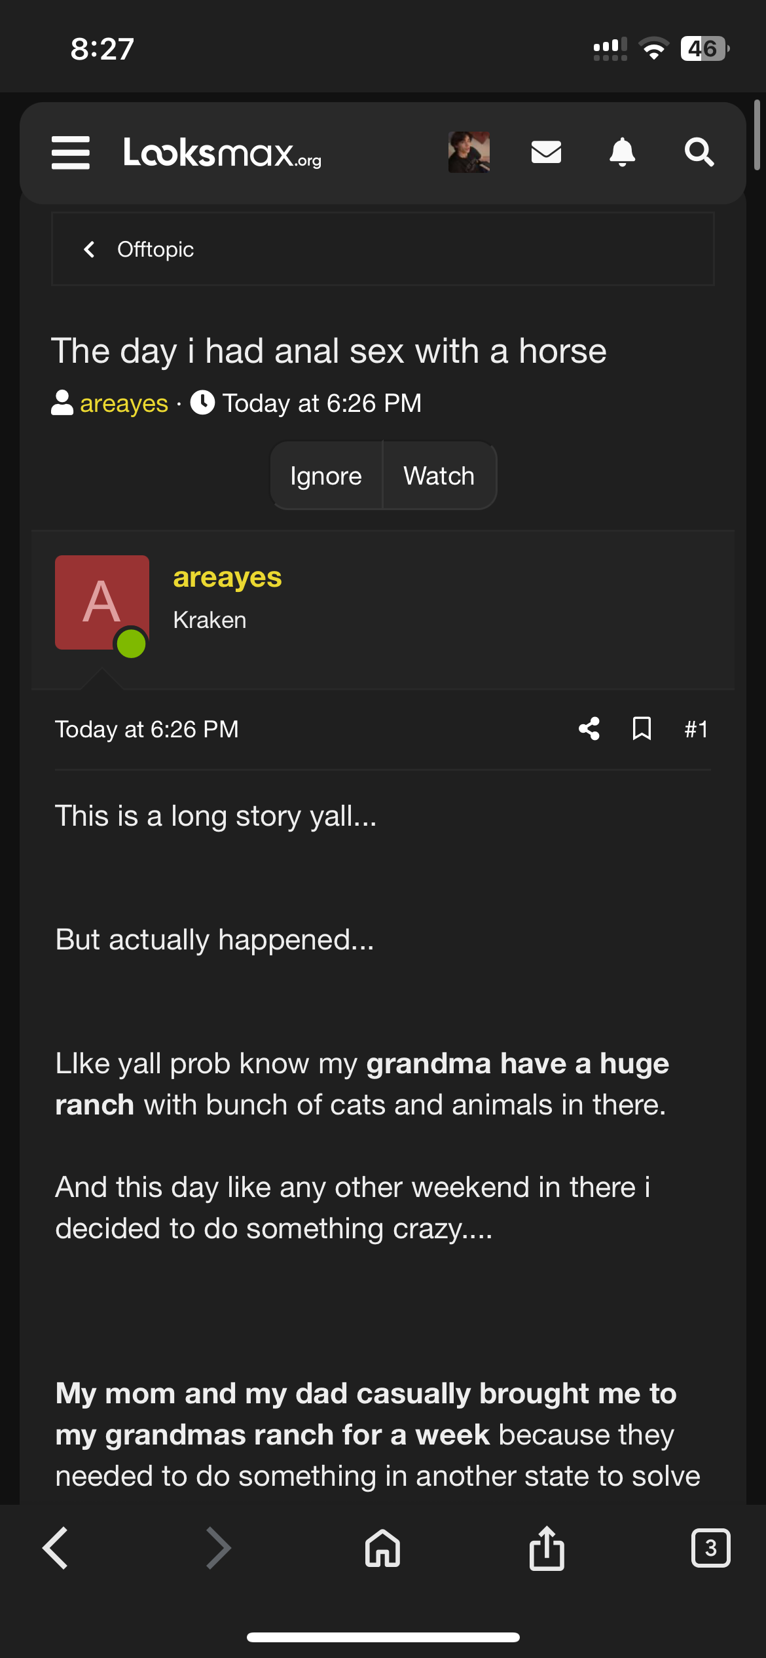Open your account avatar menu
766x1658 pixels.
[x=469, y=153]
